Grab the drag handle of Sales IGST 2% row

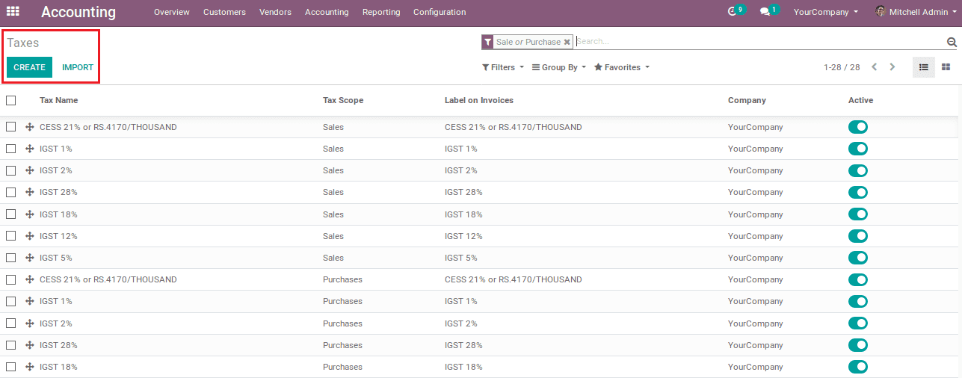30,170
